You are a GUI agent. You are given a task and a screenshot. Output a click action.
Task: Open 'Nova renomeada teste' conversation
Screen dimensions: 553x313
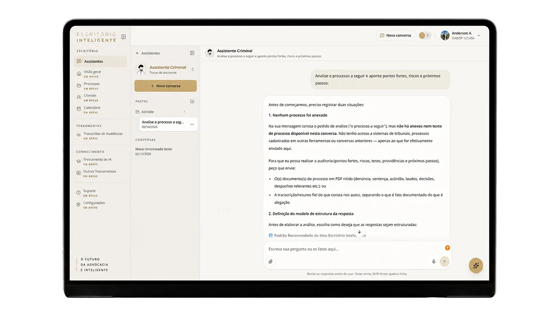pyautogui.click(x=154, y=151)
